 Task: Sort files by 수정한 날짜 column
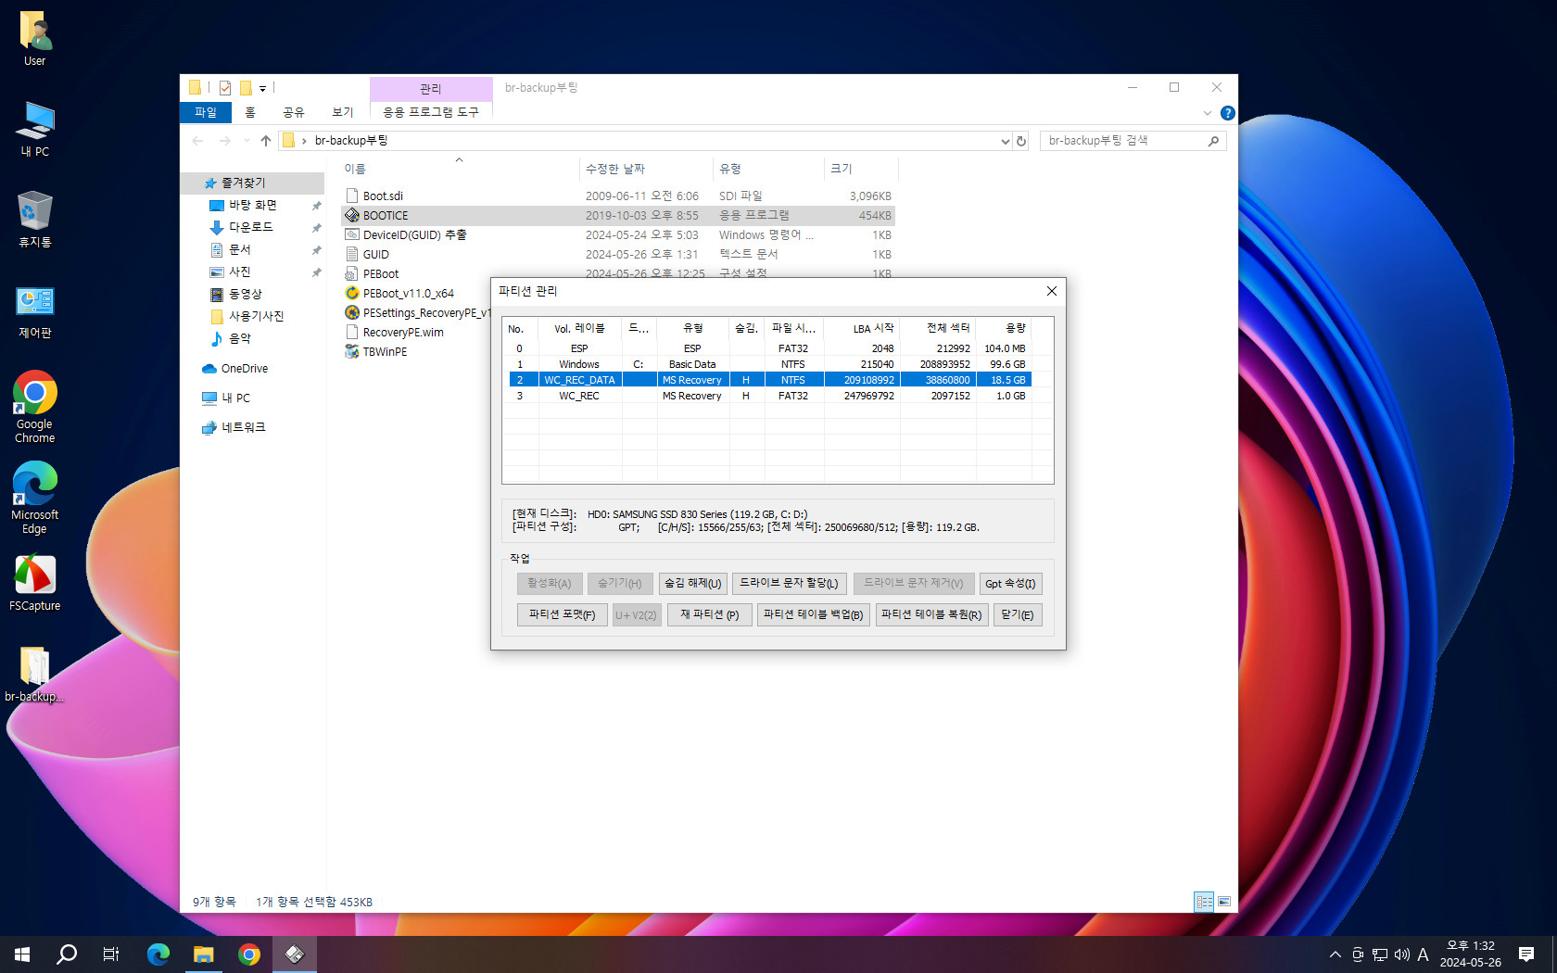point(614,169)
